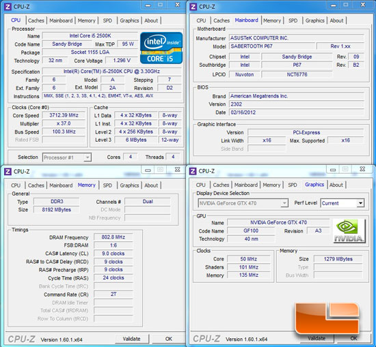
Task: Open Memory tab in Mainboard window
Action: click(x=272, y=20)
